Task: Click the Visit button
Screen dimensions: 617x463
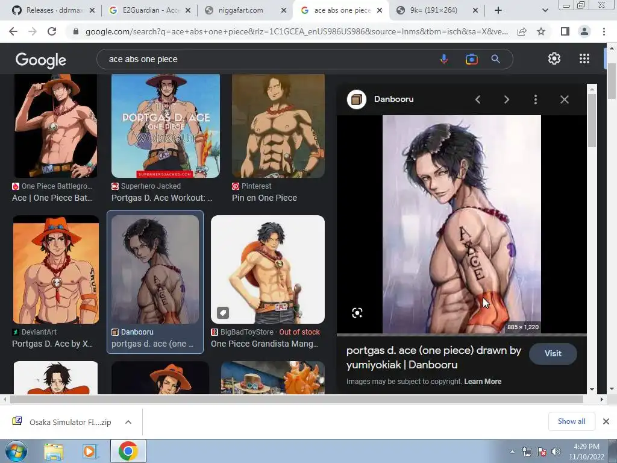Action: pos(553,353)
